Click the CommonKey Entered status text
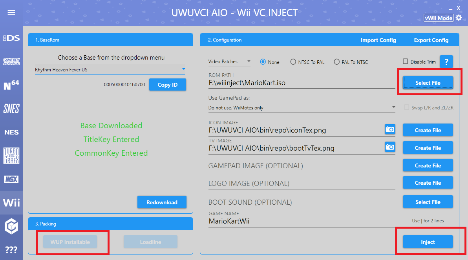The height and width of the screenshot is (260, 468). coord(111,153)
